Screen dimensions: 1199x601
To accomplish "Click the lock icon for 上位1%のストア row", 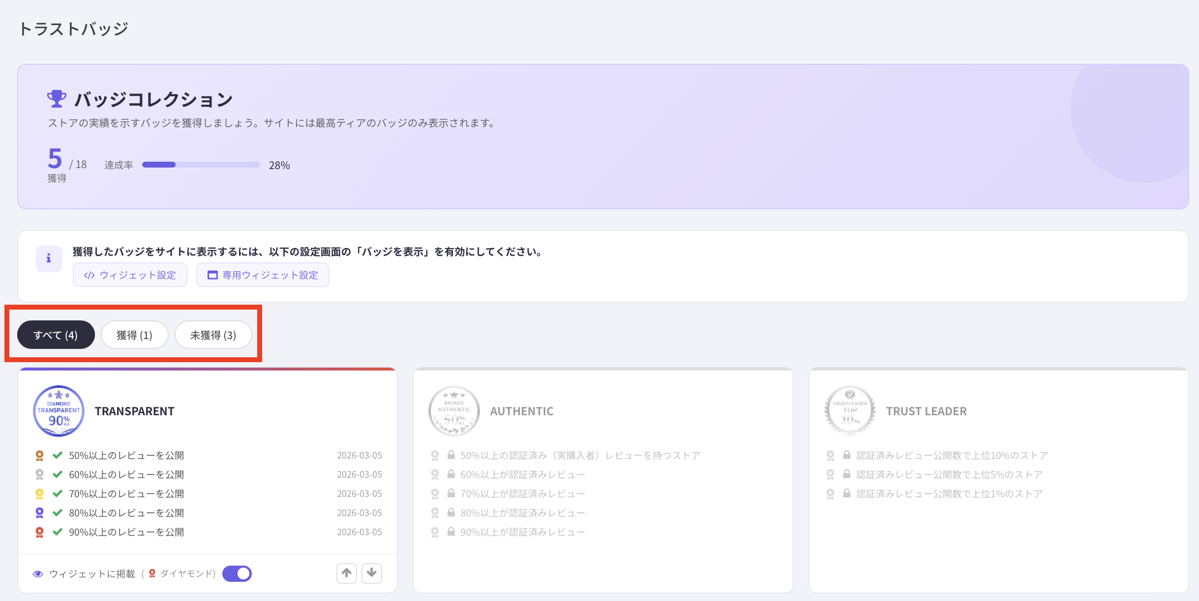I will pos(847,493).
